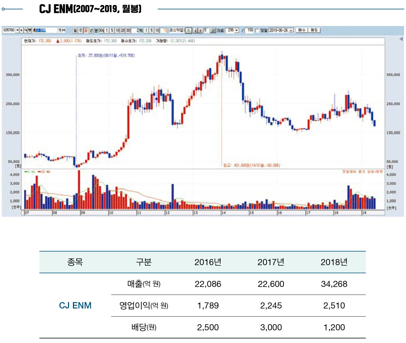406x343 pixels.
Task: Click the 매수호가 value 172,200
Action: (145, 41)
